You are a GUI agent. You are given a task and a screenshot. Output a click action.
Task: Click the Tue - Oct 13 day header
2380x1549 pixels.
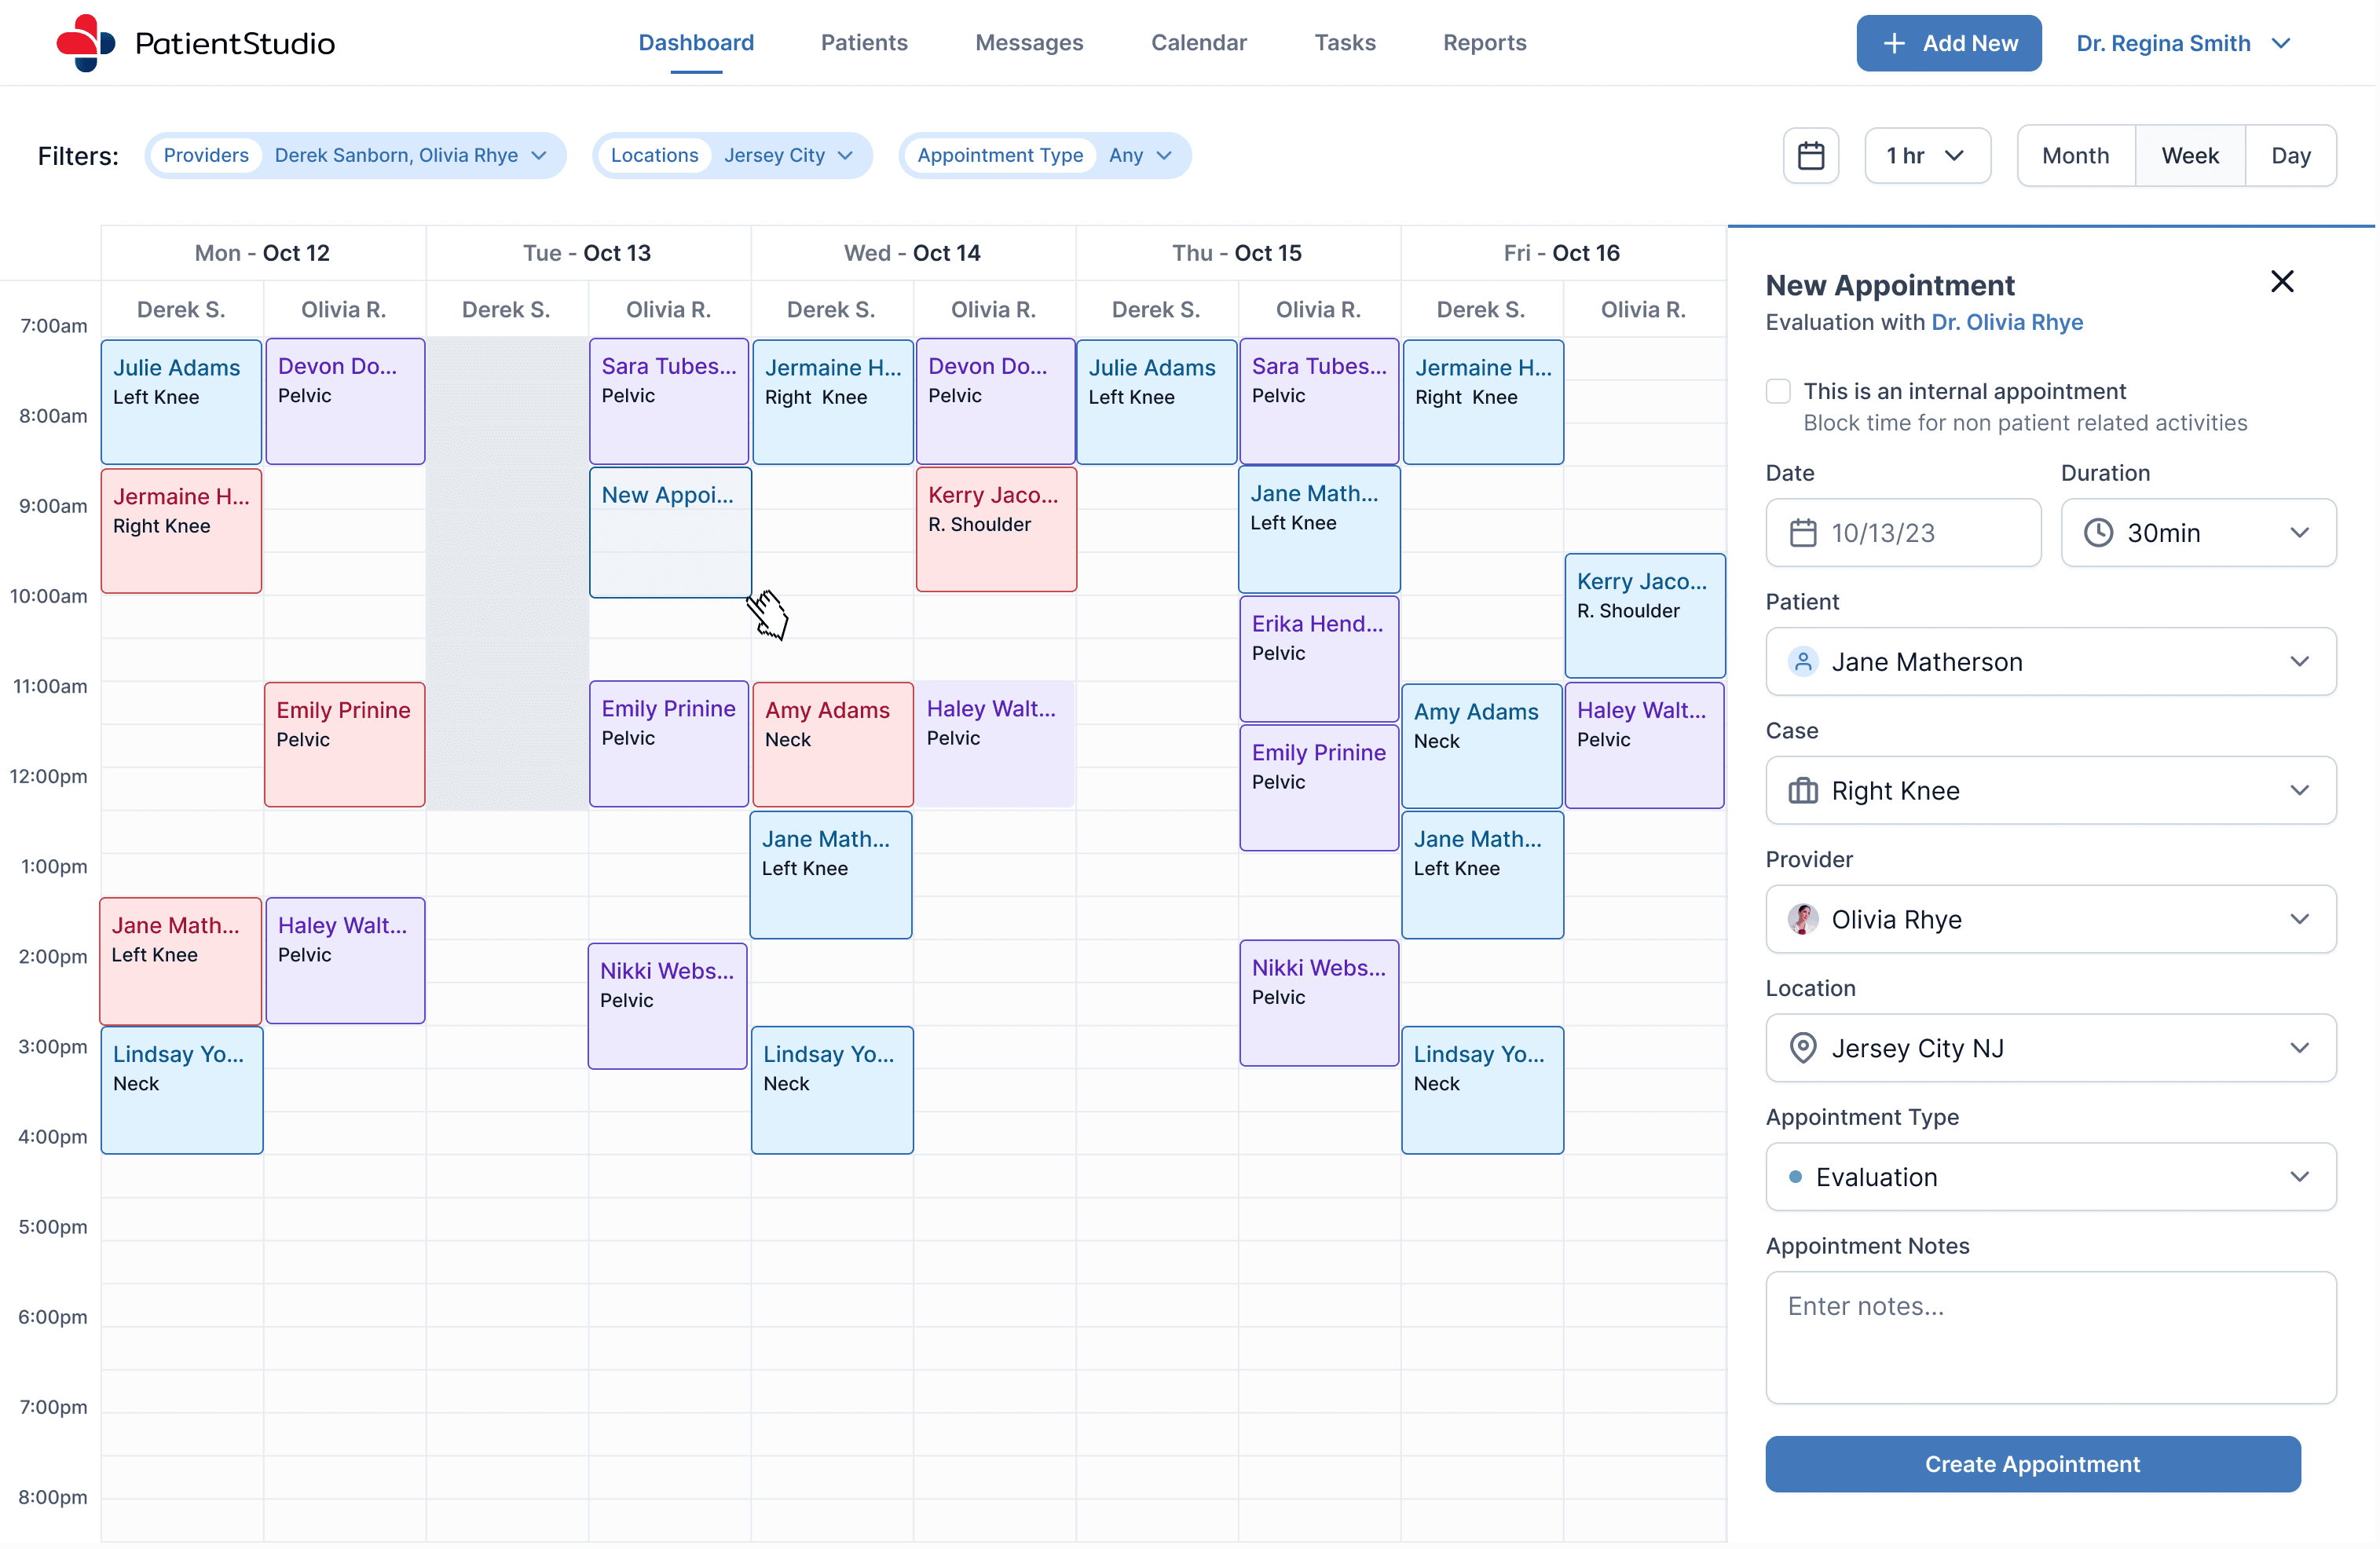[x=587, y=253]
